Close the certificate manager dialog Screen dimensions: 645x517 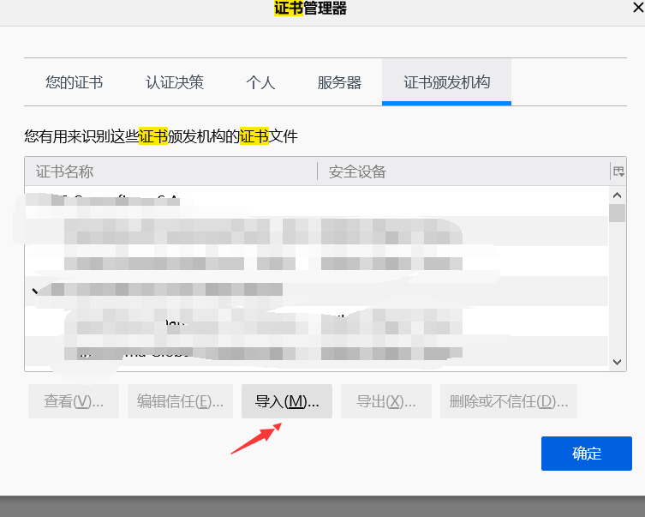tap(639, 8)
